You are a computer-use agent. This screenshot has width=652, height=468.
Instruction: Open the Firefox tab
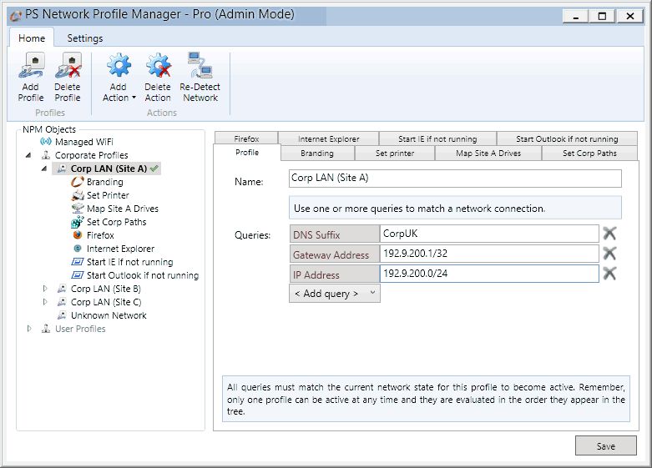coord(246,138)
